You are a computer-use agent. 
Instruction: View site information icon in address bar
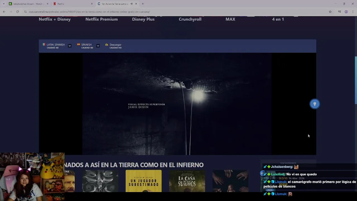pyautogui.click(x=25, y=12)
